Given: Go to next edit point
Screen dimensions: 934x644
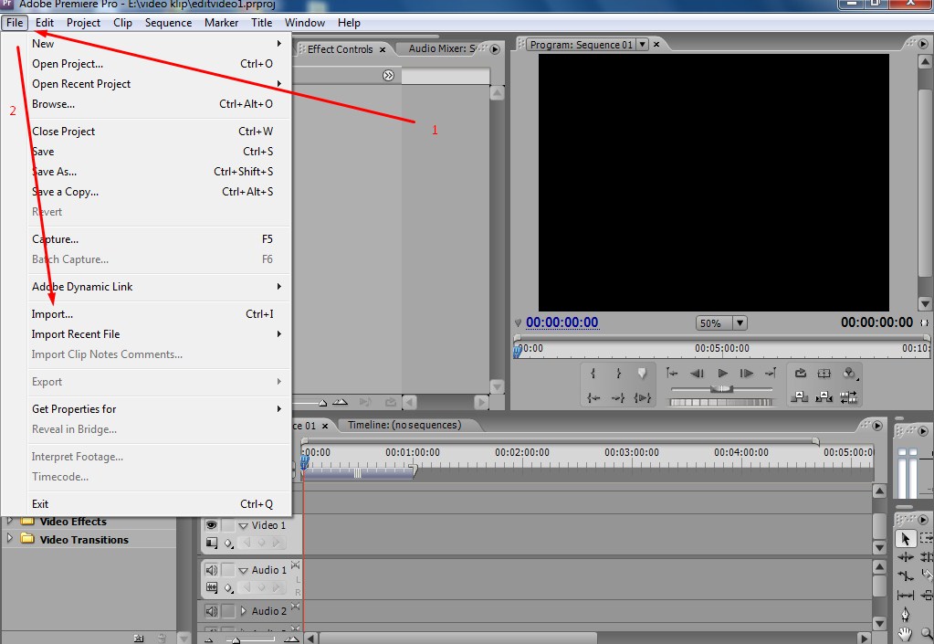Looking at the screenshot, I should (x=771, y=374).
